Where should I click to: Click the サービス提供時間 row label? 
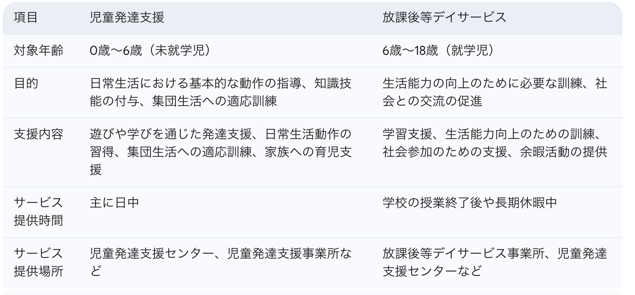pos(38,212)
